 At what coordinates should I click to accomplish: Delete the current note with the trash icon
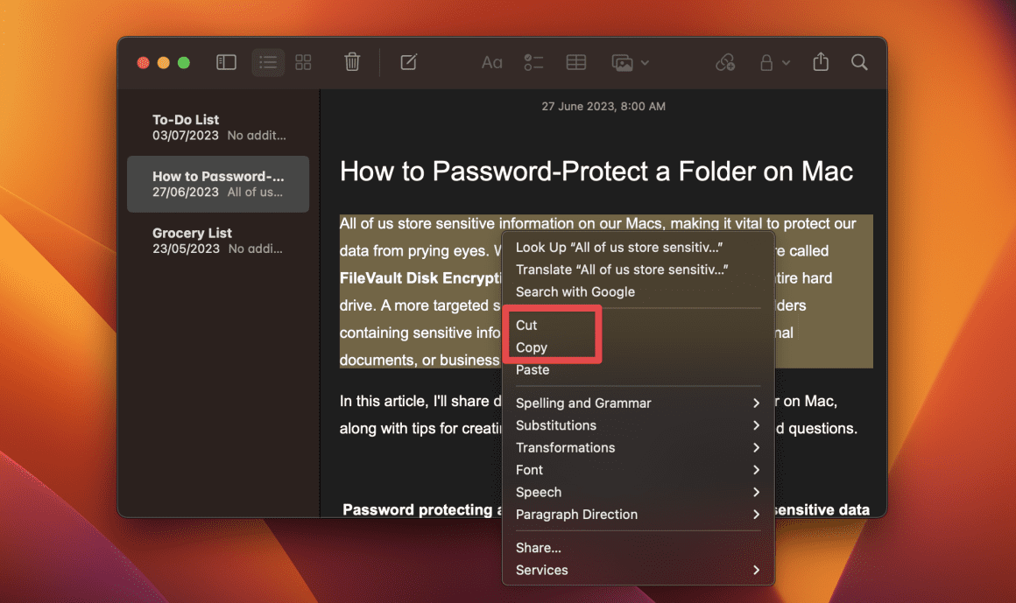tap(351, 62)
